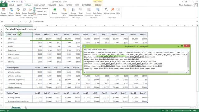Switch to the DEVELOPER tab
Image resolution: width=199 pixels, height=112 pixels.
86,5
